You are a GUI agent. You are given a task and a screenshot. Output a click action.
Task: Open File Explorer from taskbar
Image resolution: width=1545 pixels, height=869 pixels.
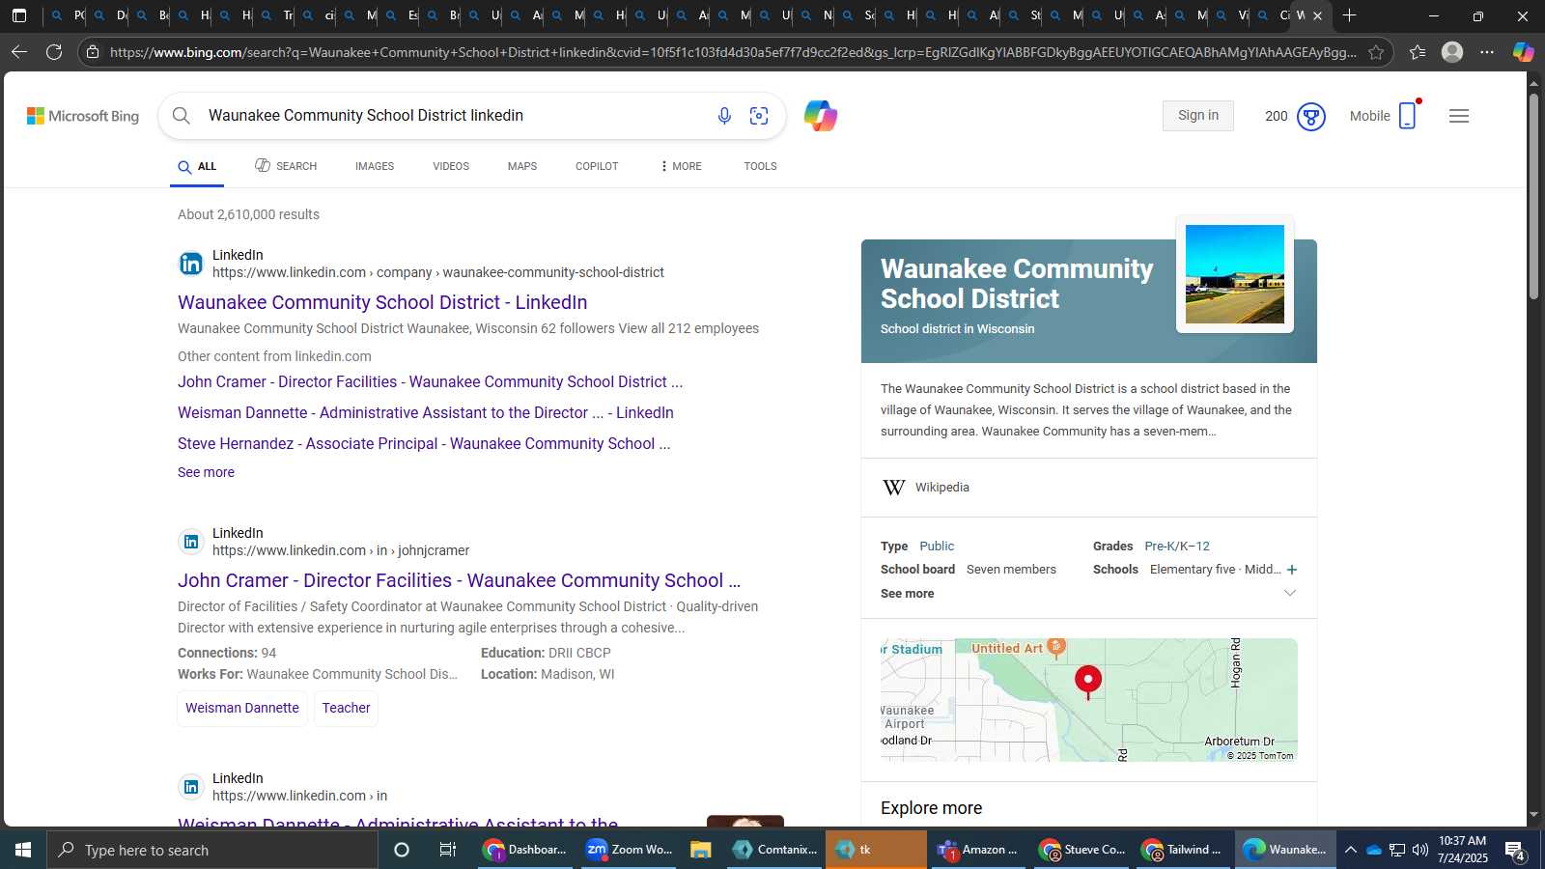pyautogui.click(x=700, y=850)
